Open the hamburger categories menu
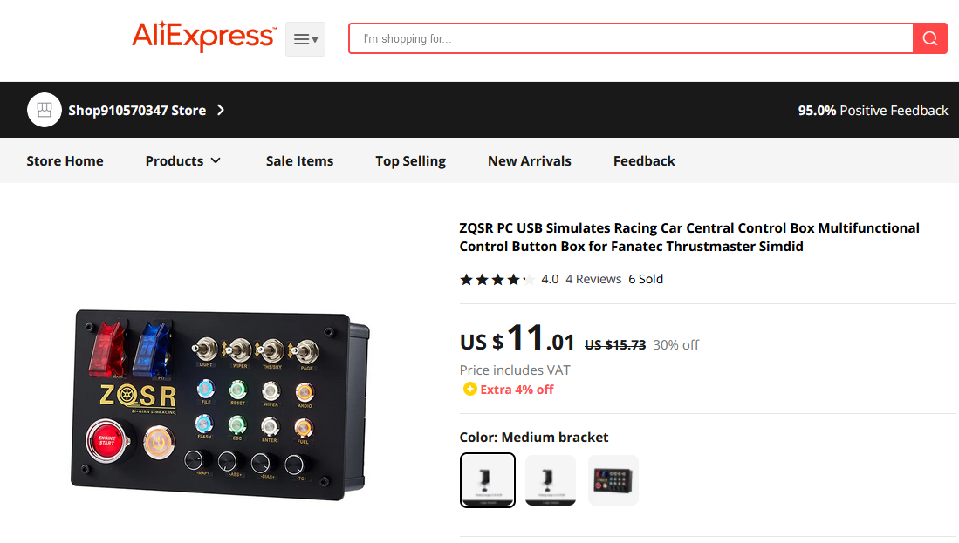Image resolution: width=959 pixels, height=543 pixels. point(305,39)
